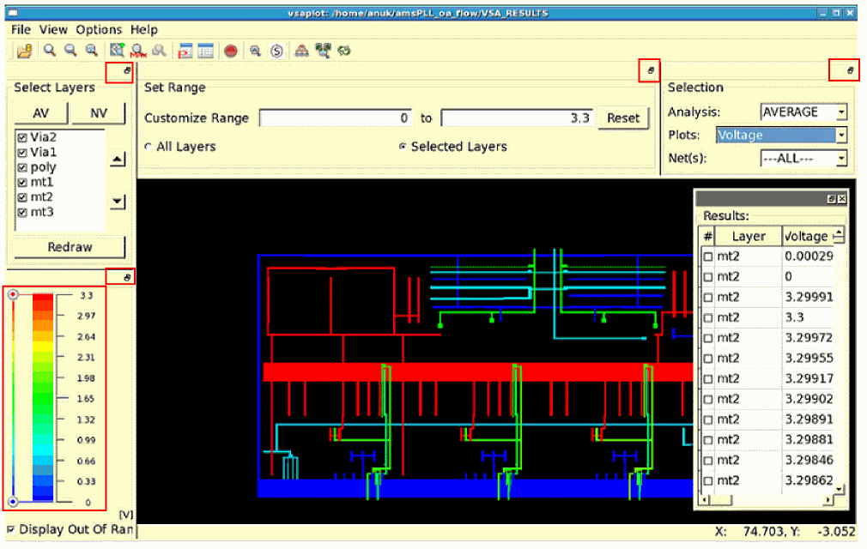Click the red stop circle icon
The width and height of the screenshot is (867, 549).
pos(230,51)
